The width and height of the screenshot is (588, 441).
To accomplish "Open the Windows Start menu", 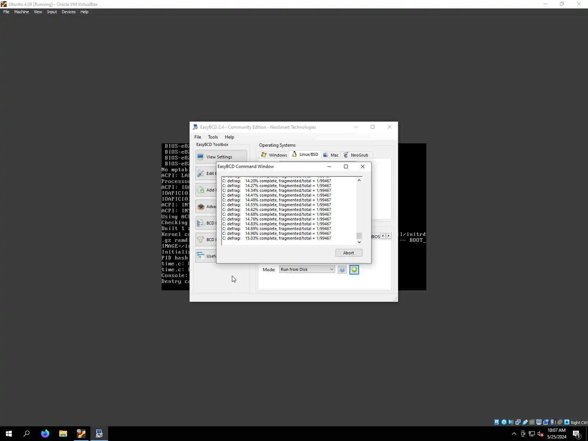I will coord(9,434).
